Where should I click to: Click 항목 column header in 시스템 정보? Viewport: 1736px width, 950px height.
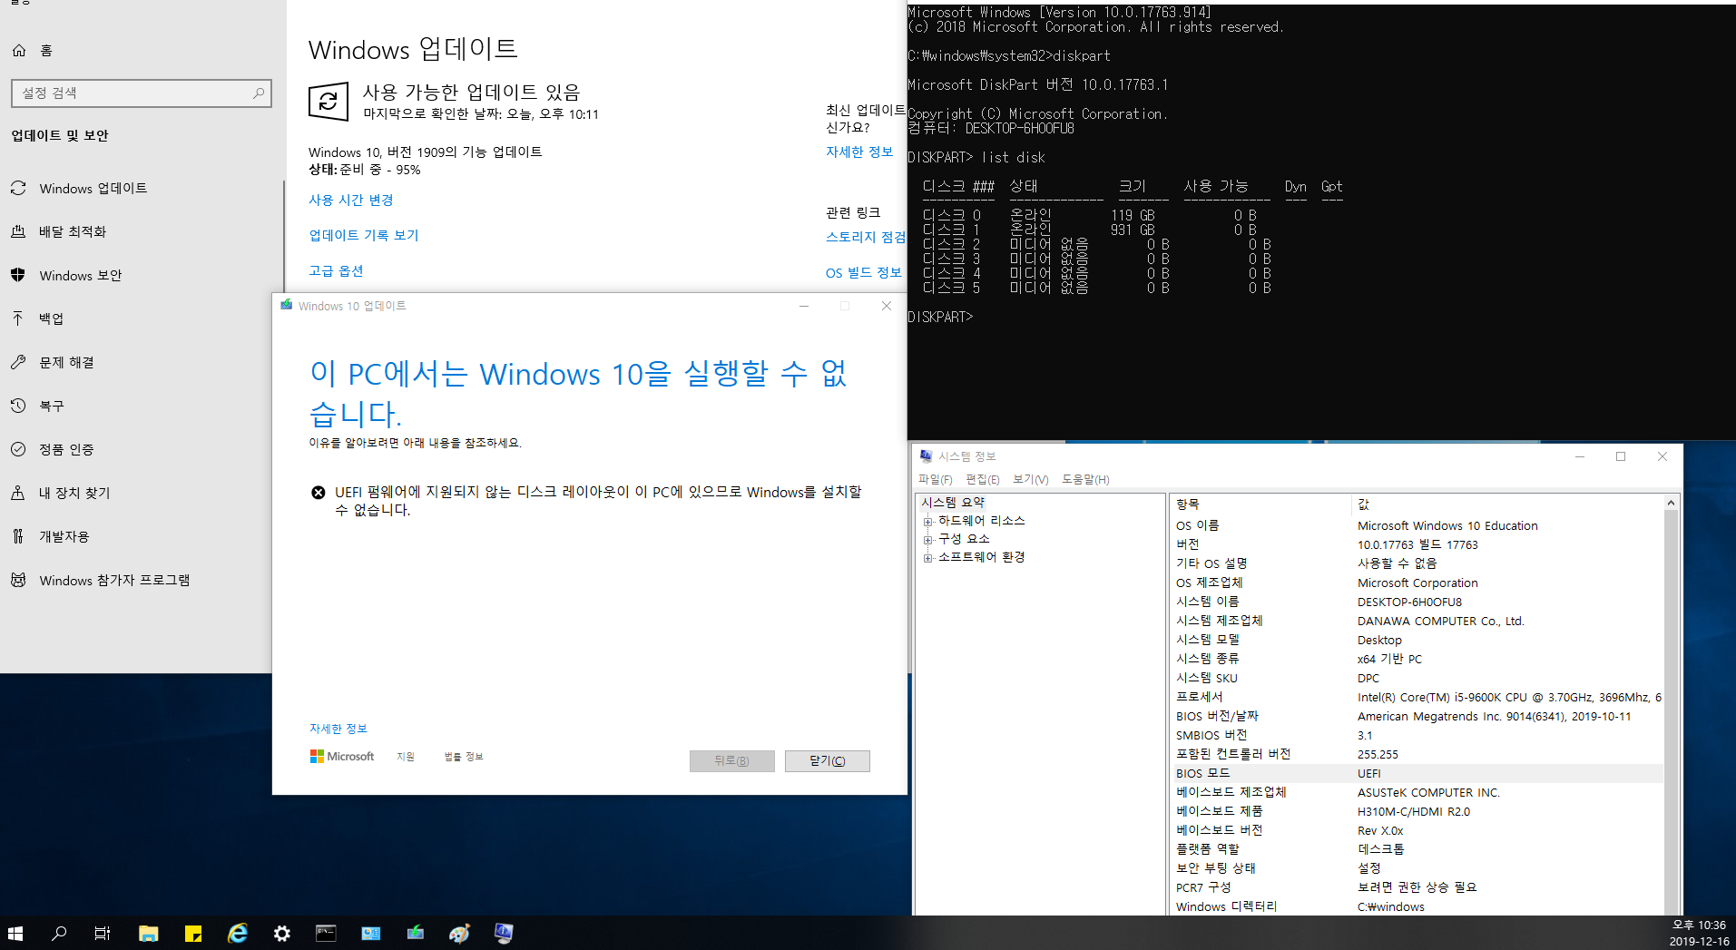(x=1260, y=504)
